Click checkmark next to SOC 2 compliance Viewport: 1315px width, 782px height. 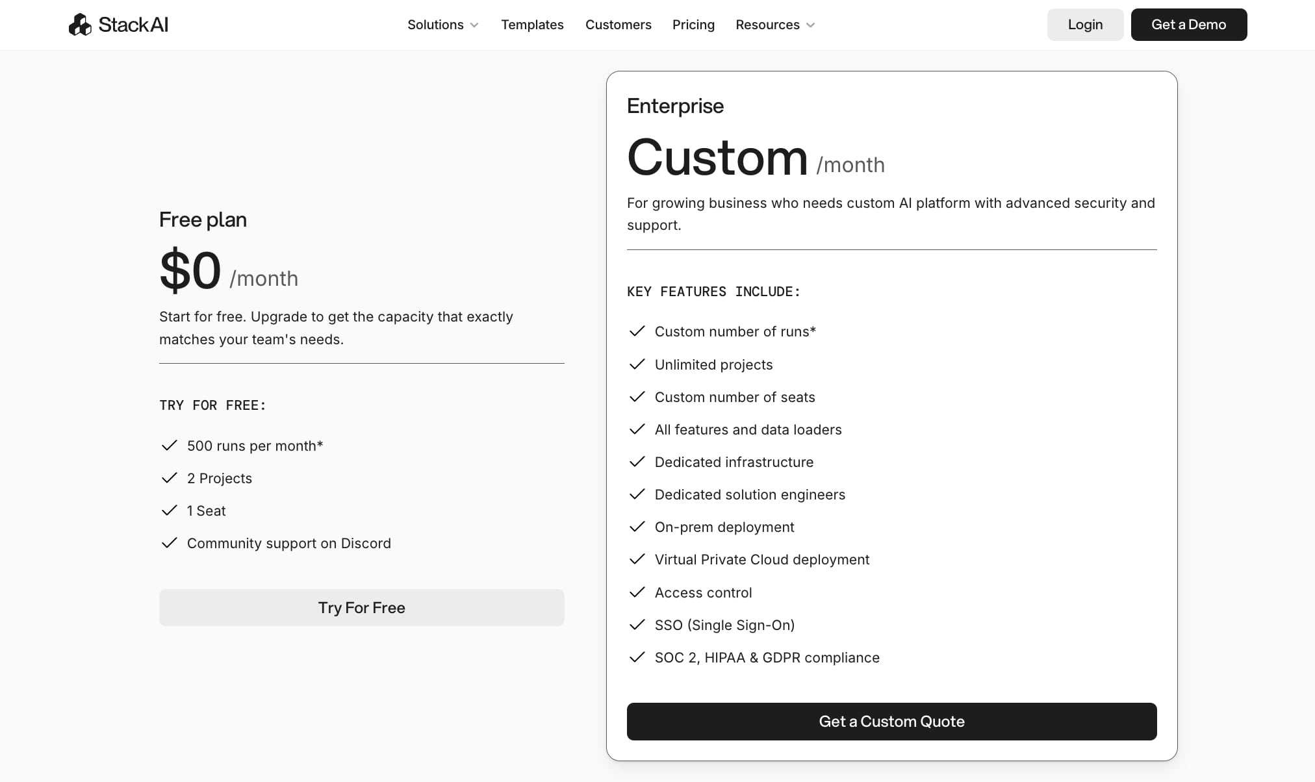637,657
